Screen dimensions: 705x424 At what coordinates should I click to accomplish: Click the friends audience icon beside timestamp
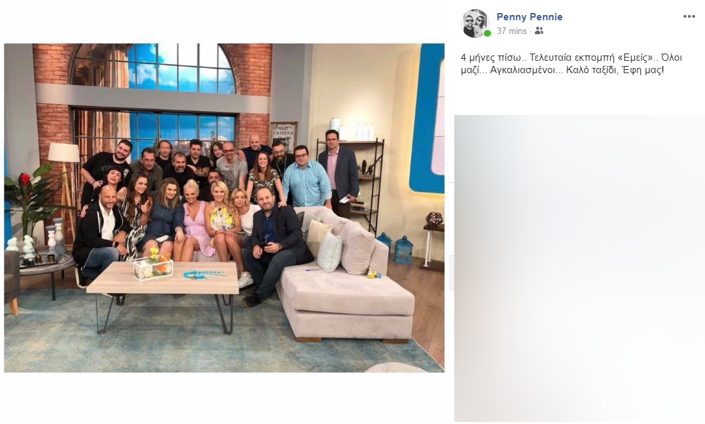pos(539,31)
